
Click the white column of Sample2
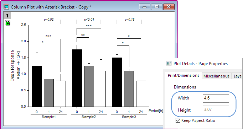point(101,89)
